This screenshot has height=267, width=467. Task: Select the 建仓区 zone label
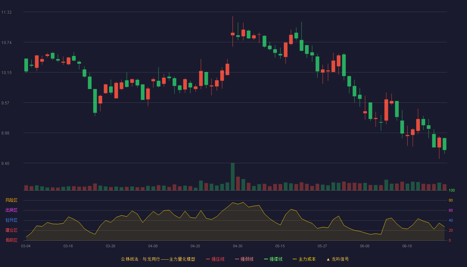(x=11, y=230)
